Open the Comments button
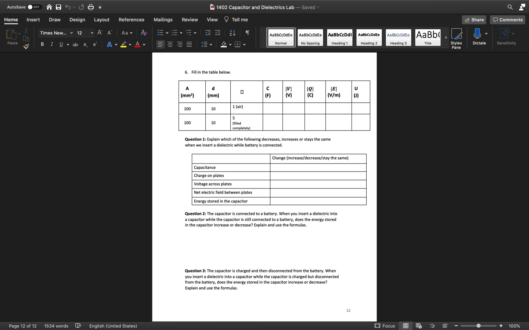Screen dimensions: 529x330 [x=508, y=20]
